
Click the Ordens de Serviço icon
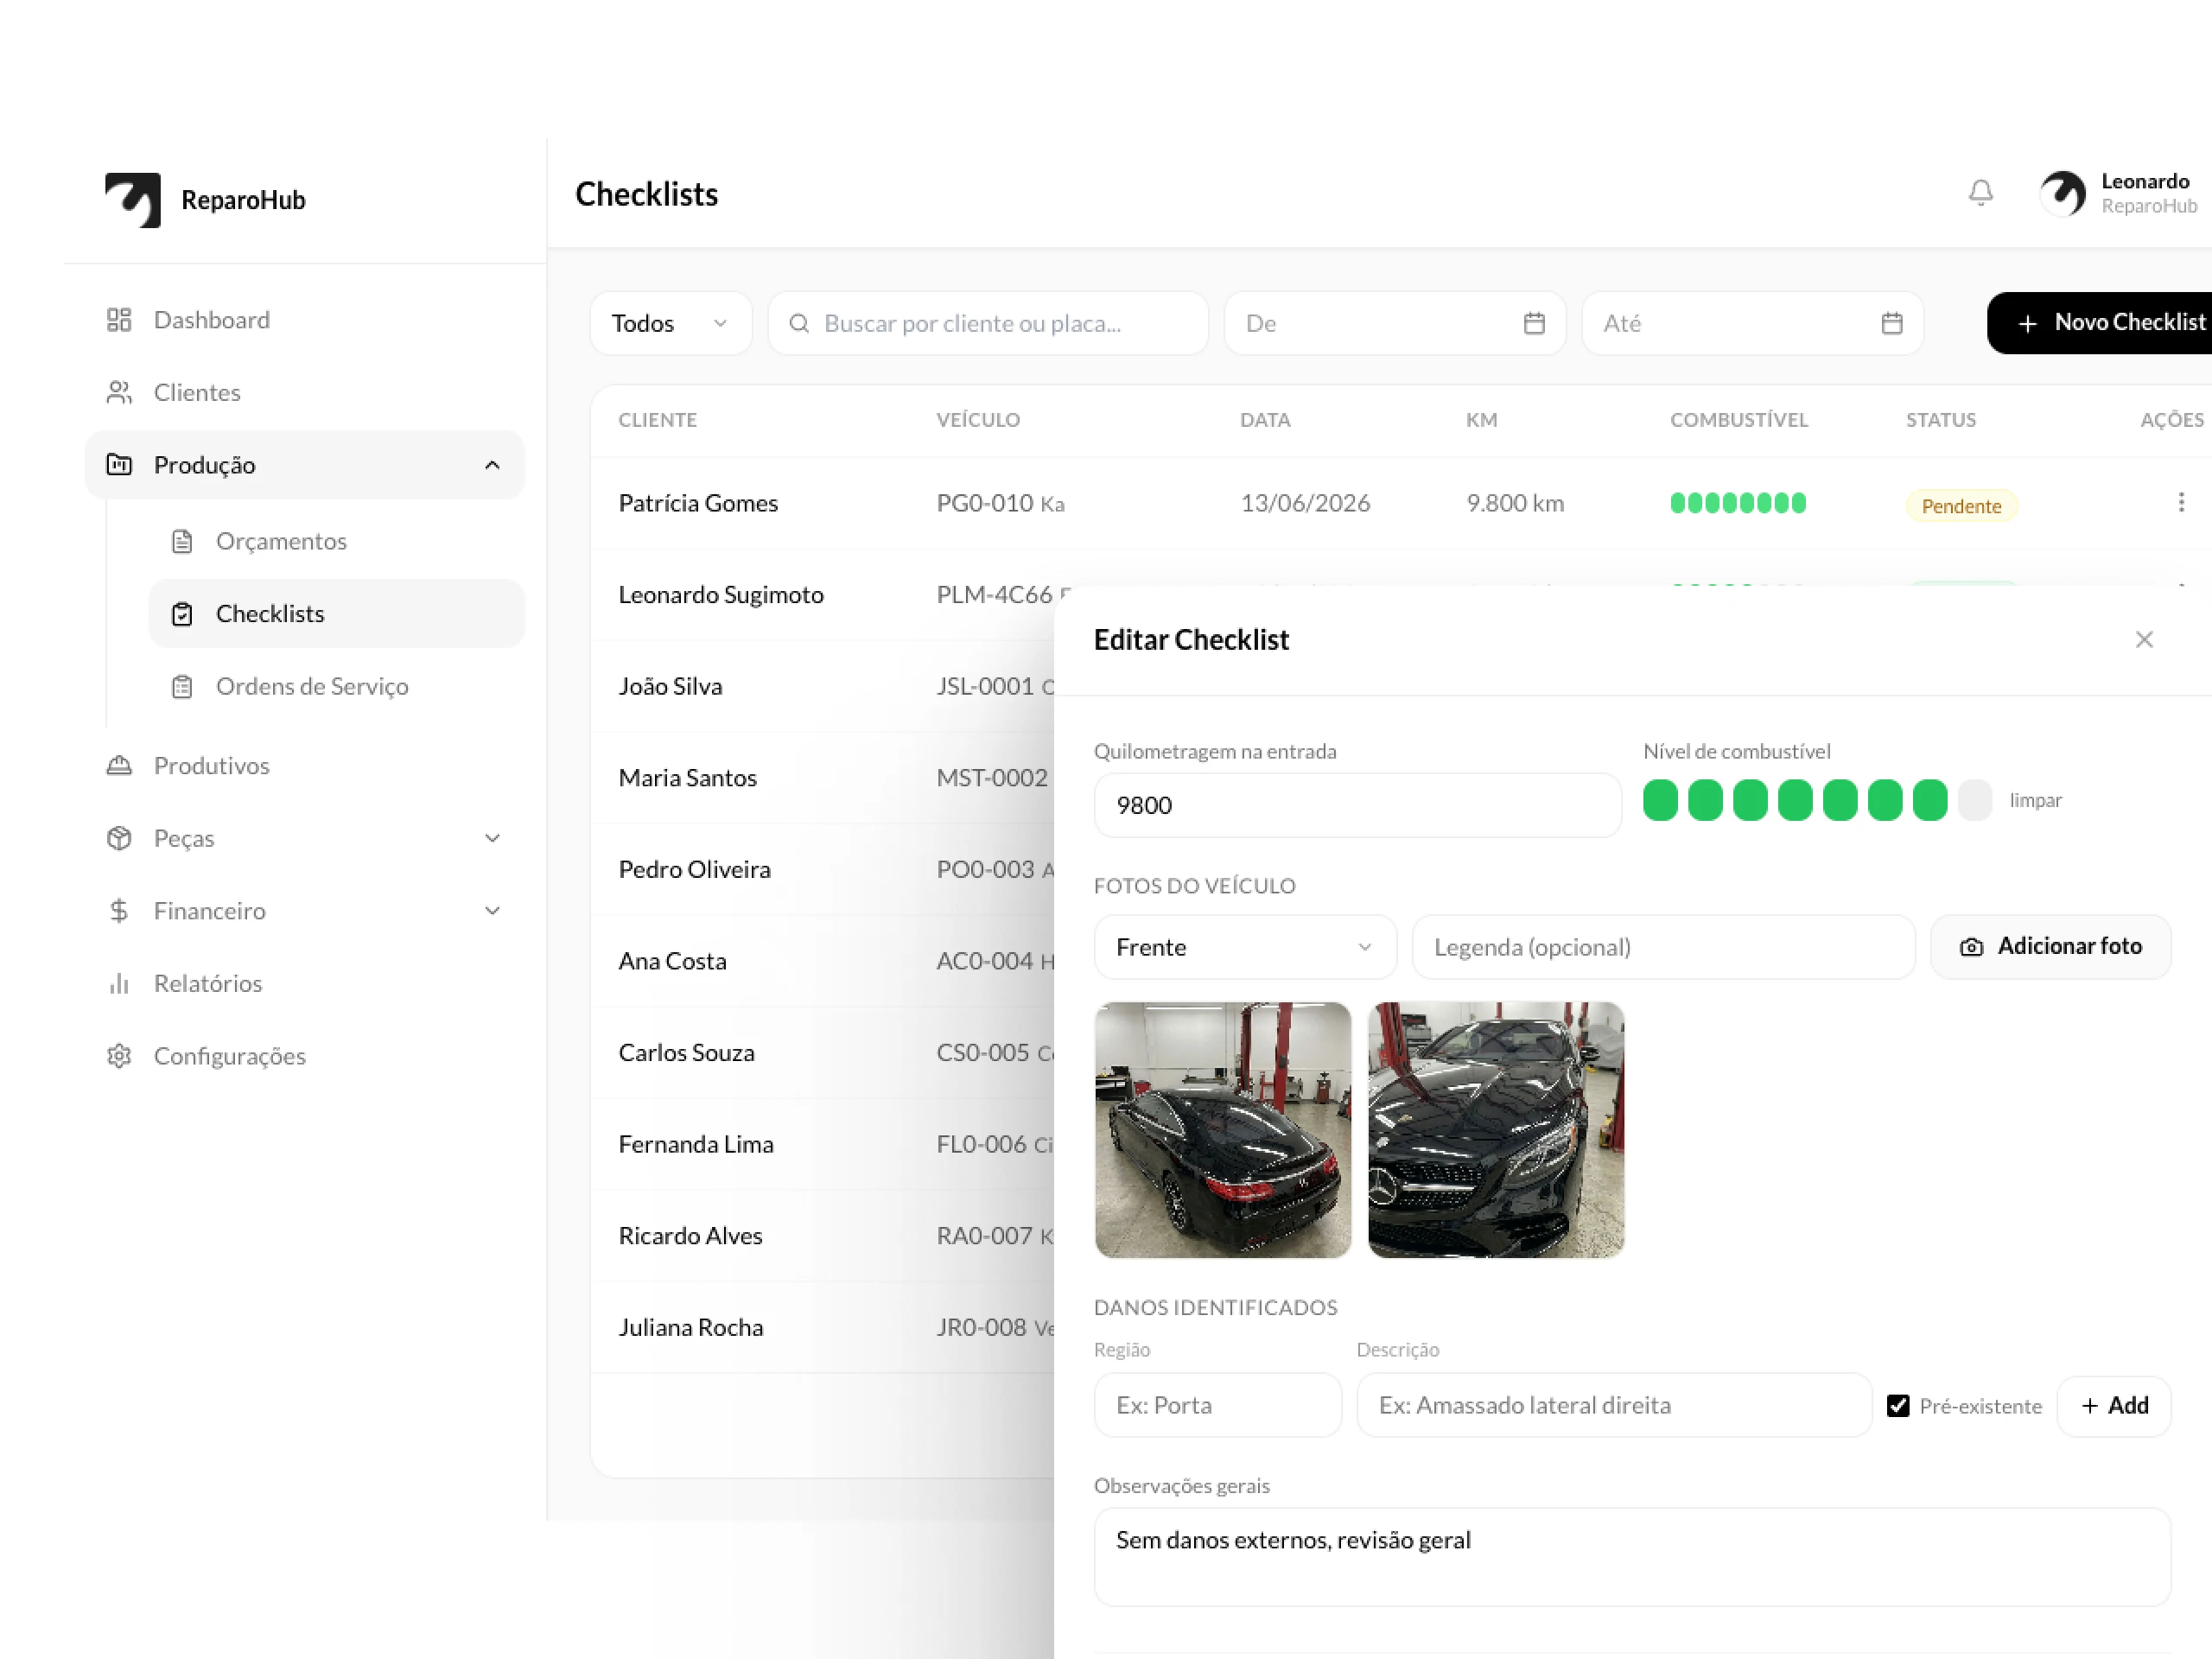click(182, 686)
